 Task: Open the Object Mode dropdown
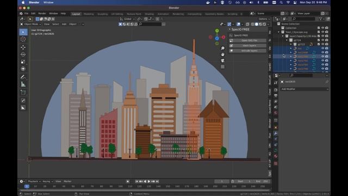(30, 24)
